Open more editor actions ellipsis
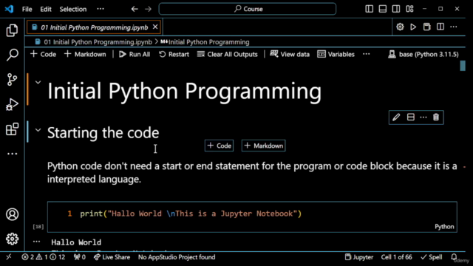Screen dimensions: 473x266 pos(454,27)
